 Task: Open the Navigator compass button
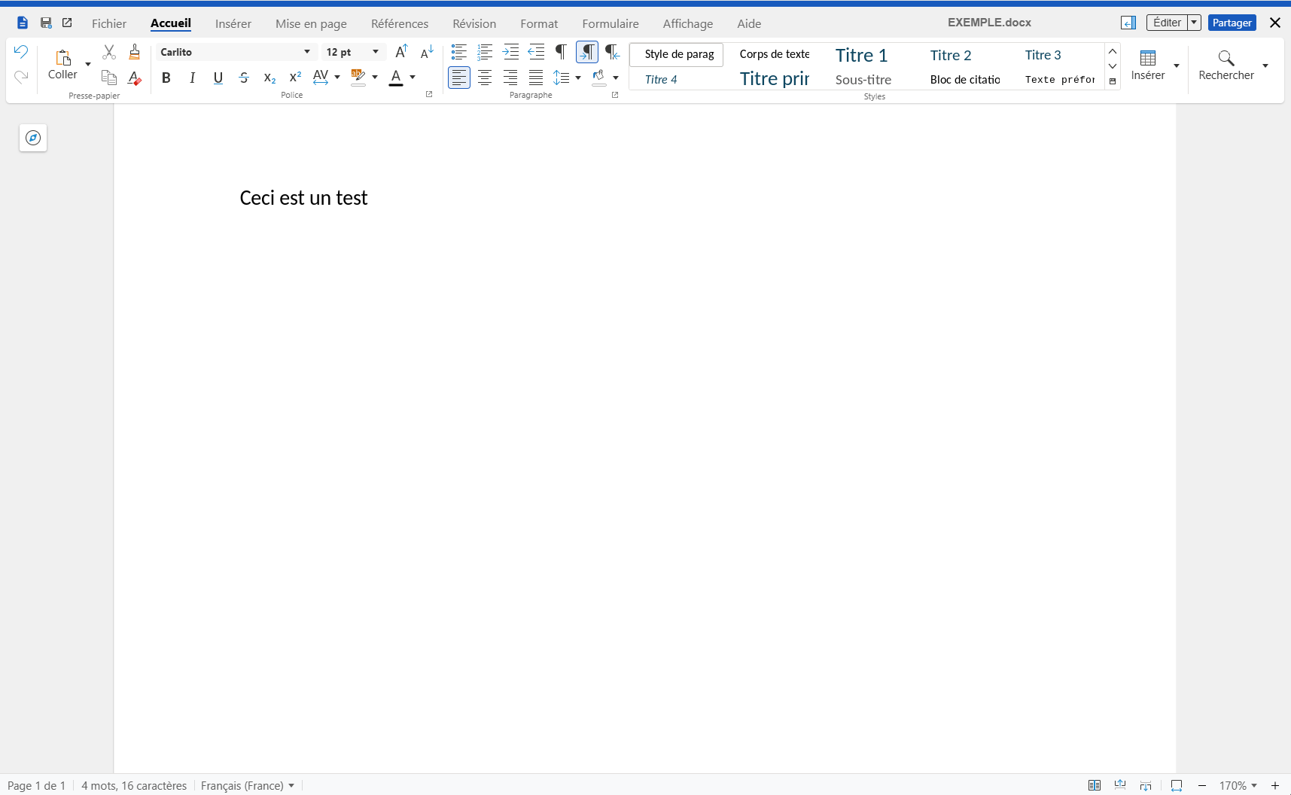click(33, 138)
